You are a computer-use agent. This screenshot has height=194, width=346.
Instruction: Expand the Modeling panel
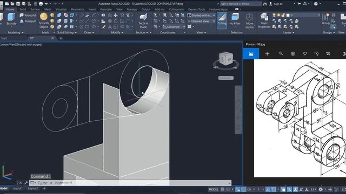[x=16, y=32]
